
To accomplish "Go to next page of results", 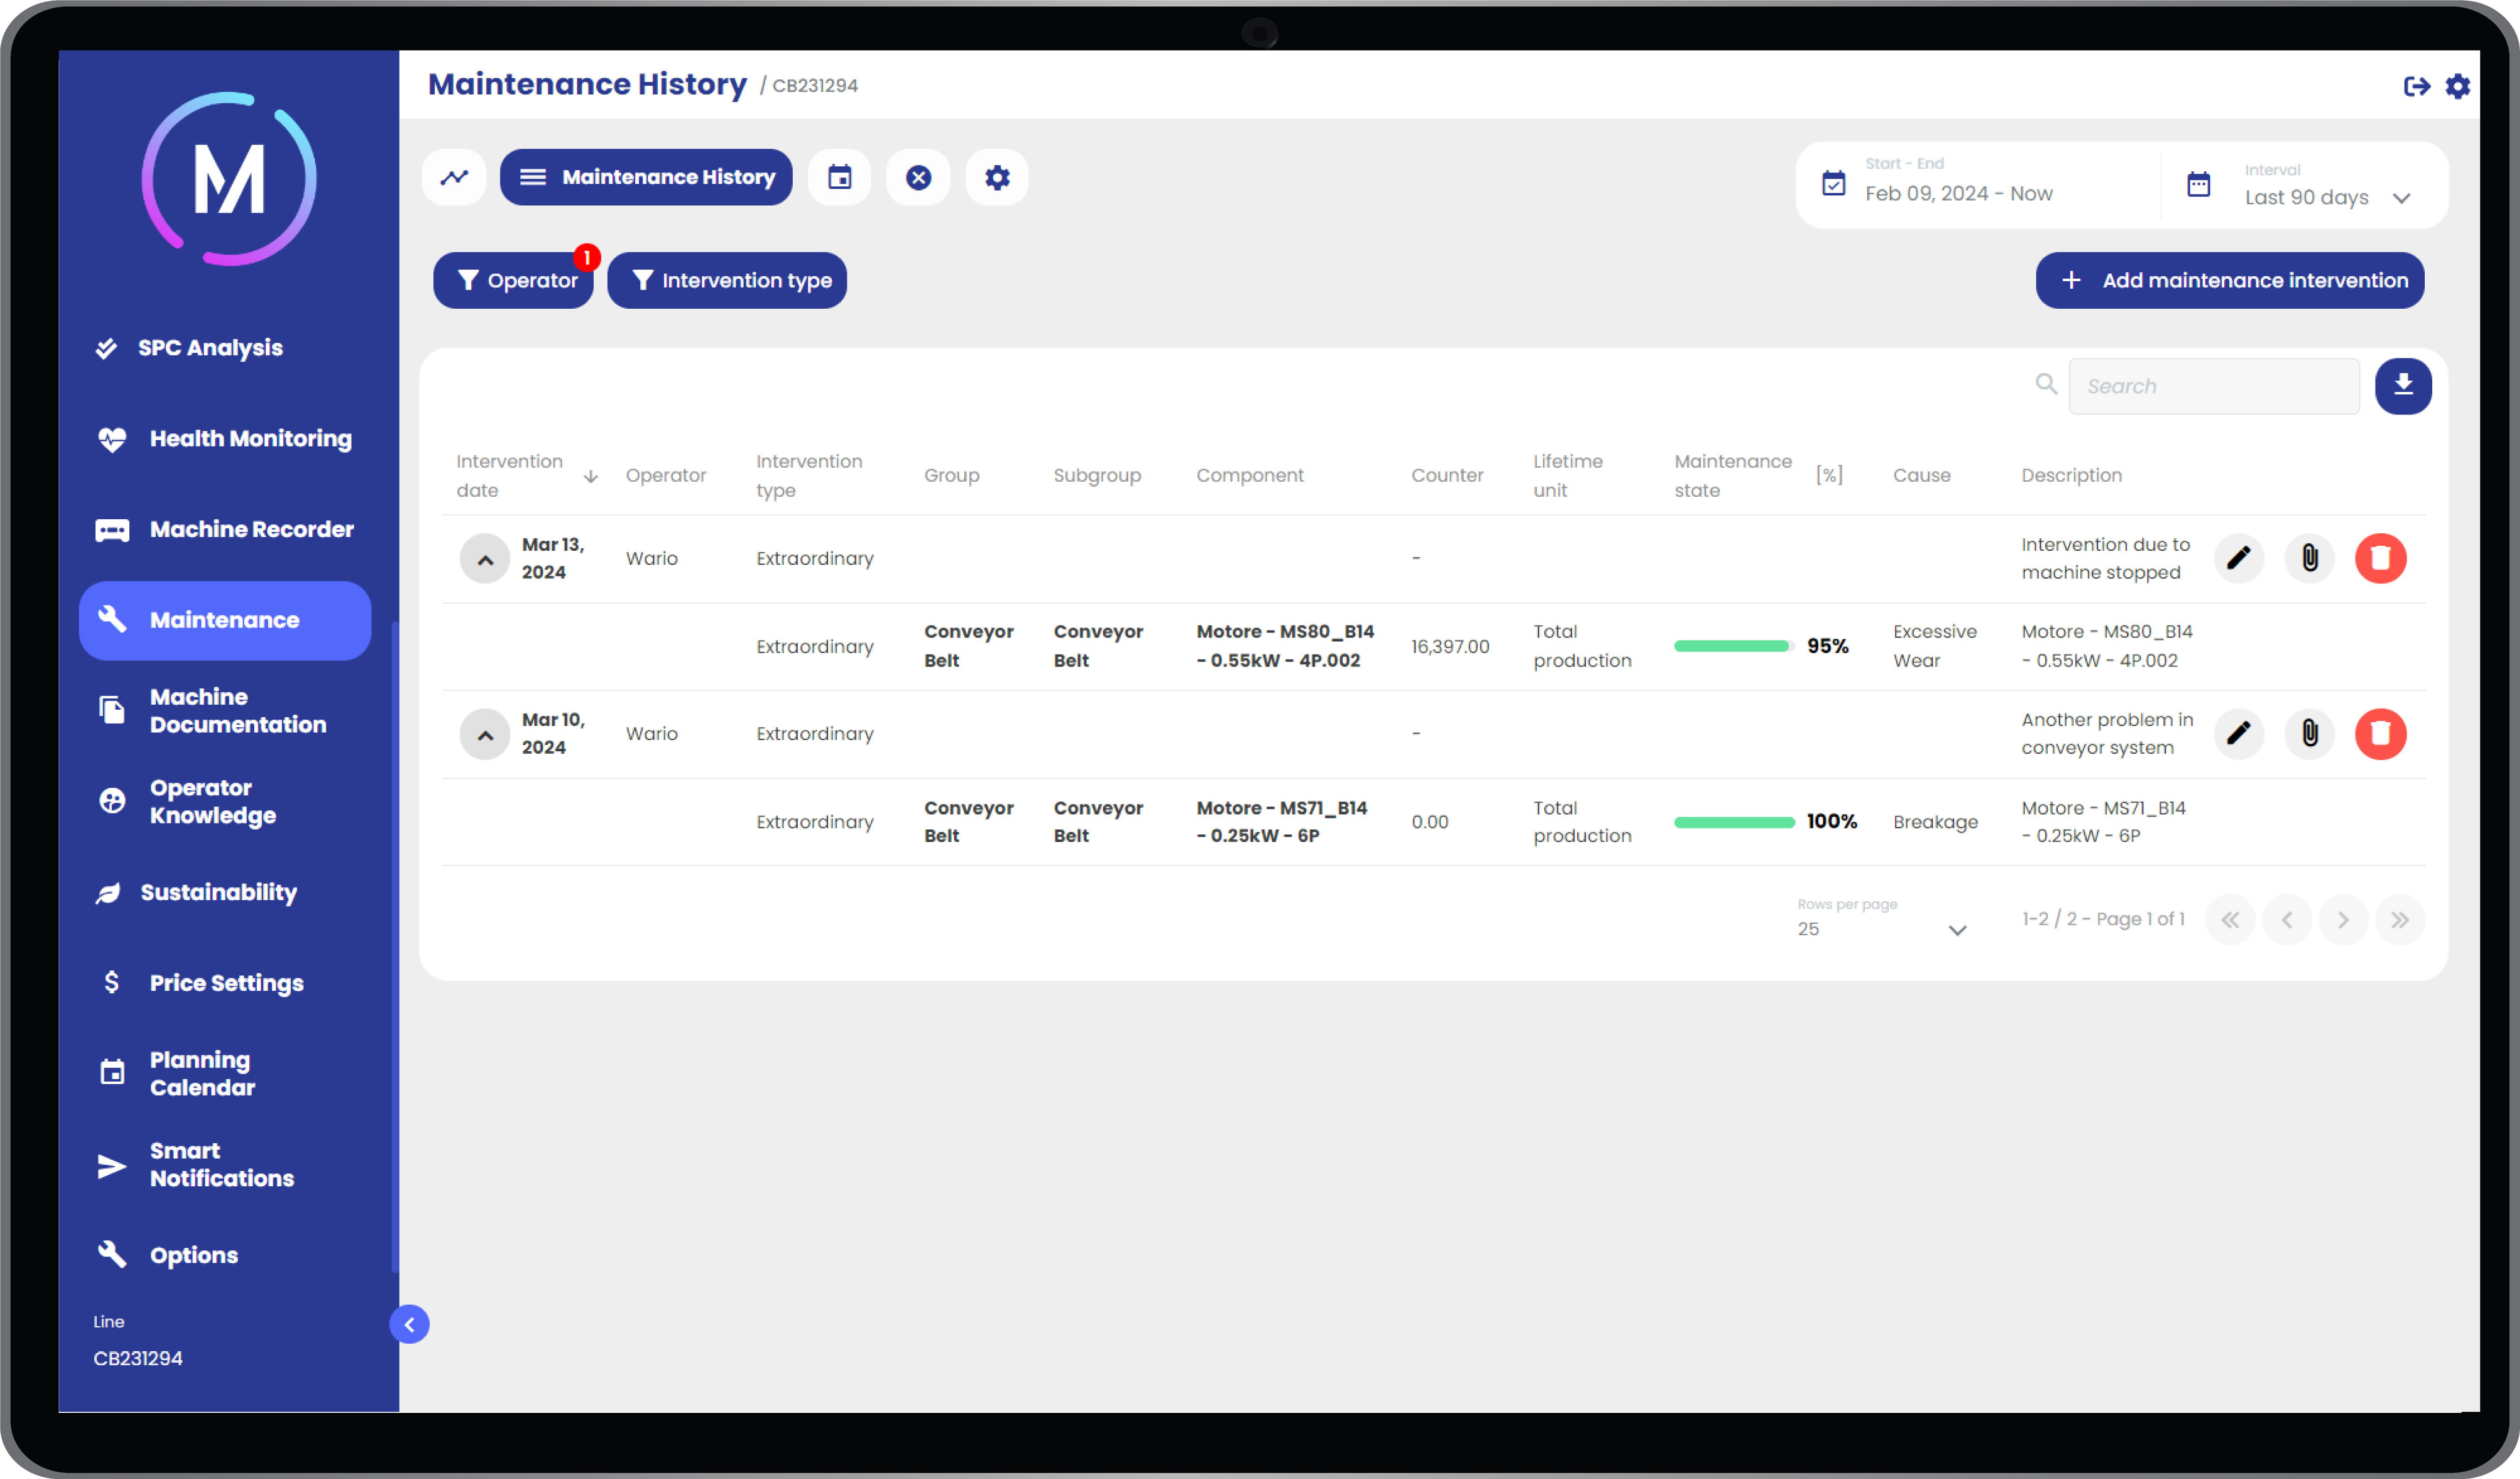I will pos(2343,919).
